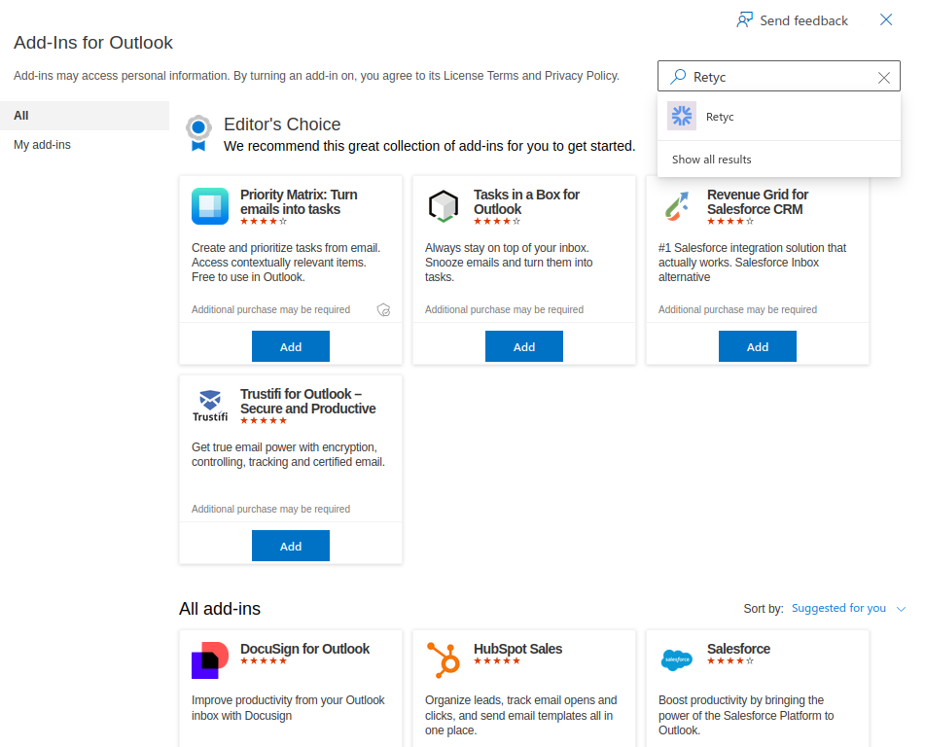This screenshot has height=747, width=925.
Task: Open the Revenue Grid app icon
Action: coord(677,206)
